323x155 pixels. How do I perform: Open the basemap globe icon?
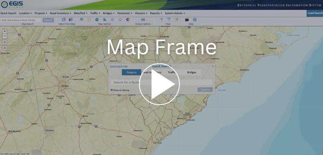pyautogui.click(x=97, y=20)
